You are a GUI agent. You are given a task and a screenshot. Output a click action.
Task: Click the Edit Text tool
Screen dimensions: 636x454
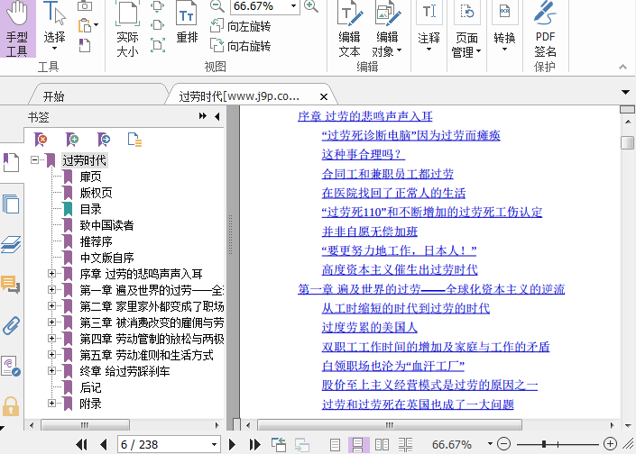point(349,28)
